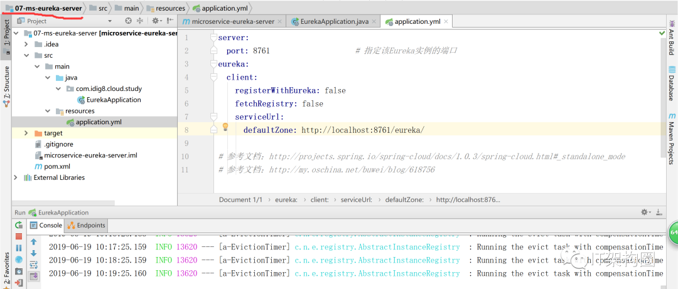Fold the serviceUrl: block at line 7
Image resolution: width=678 pixels, height=289 pixels.
(213, 117)
